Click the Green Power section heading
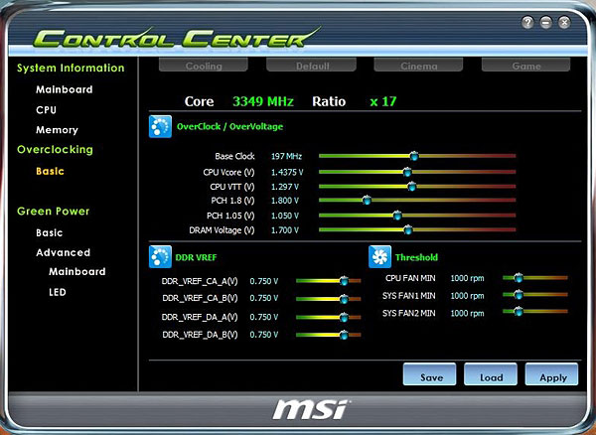 [x=54, y=212]
